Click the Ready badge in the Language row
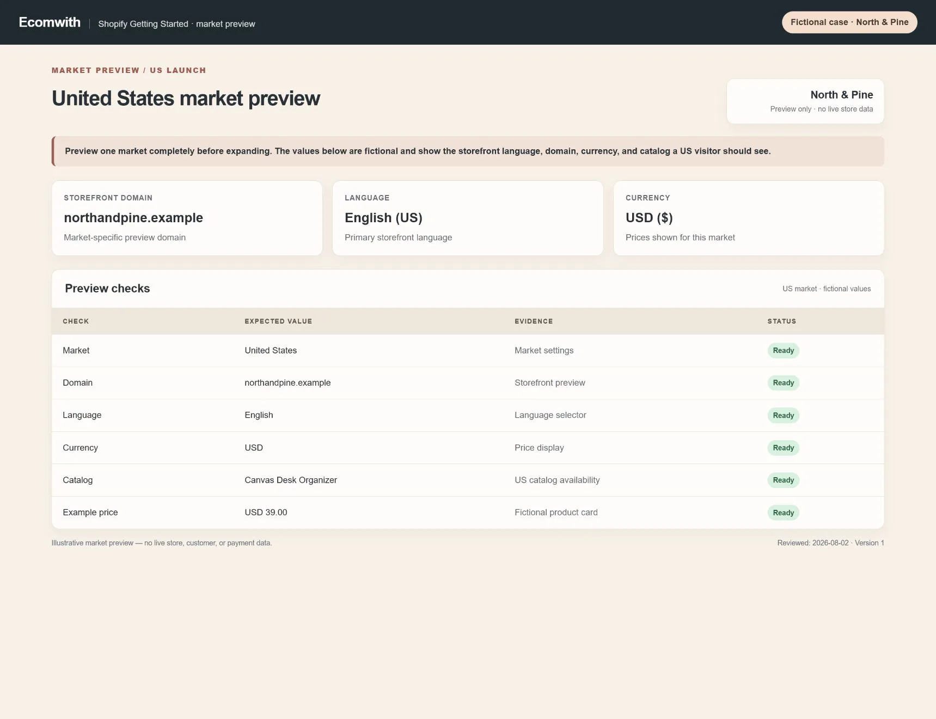 784,416
